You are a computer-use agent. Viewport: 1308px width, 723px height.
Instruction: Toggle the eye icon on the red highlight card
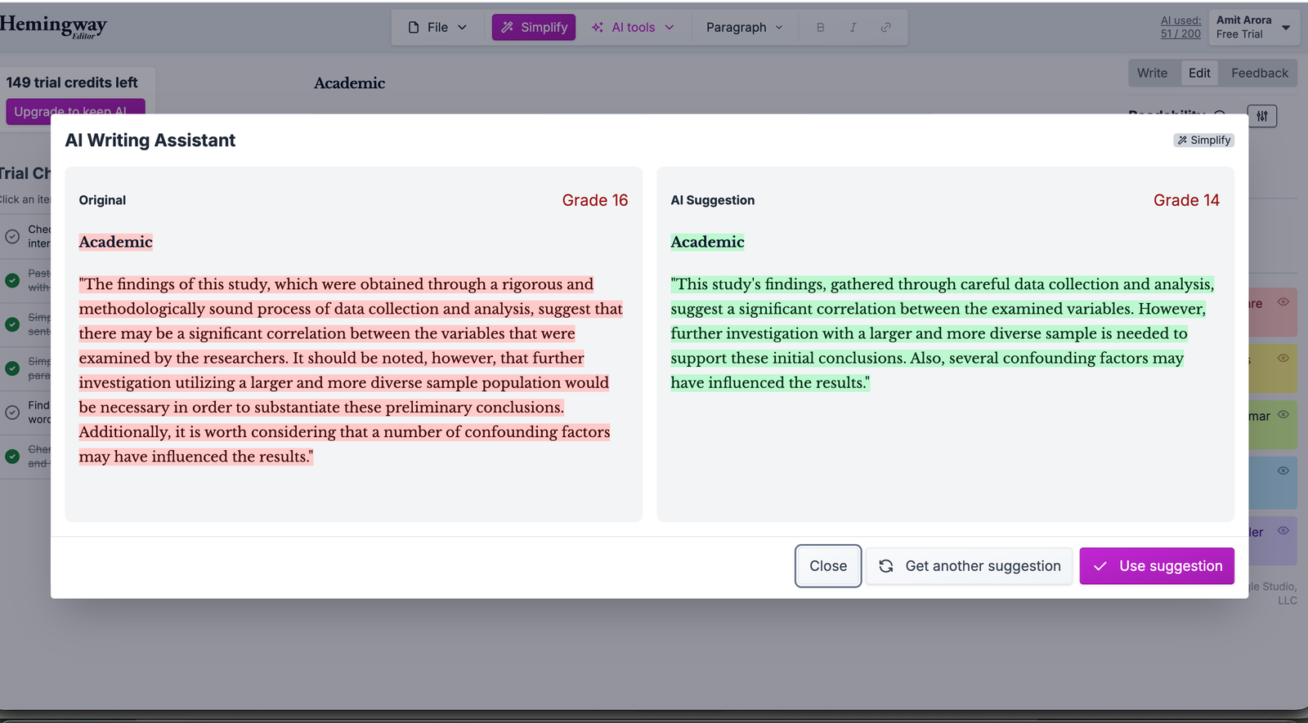click(1283, 302)
